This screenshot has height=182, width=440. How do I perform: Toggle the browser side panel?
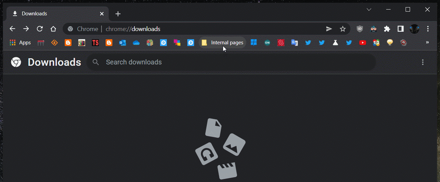[x=400, y=29]
